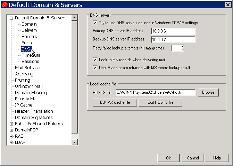Open Pruning settings
Screen dimensions: 233x166
point(23,80)
